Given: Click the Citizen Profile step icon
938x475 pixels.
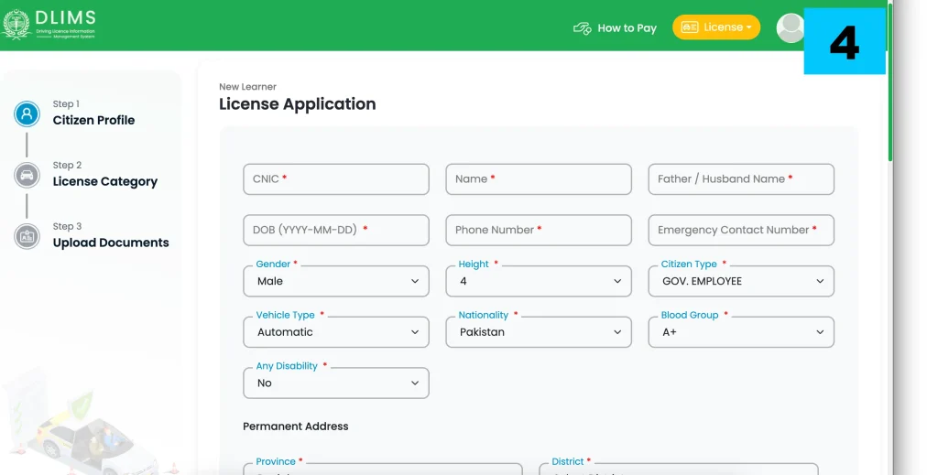Looking at the screenshot, I should (27, 114).
